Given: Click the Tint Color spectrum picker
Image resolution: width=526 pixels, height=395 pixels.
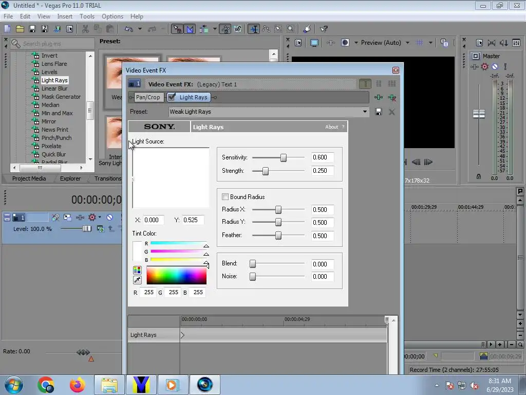Looking at the screenshot, I should (177, 276).
